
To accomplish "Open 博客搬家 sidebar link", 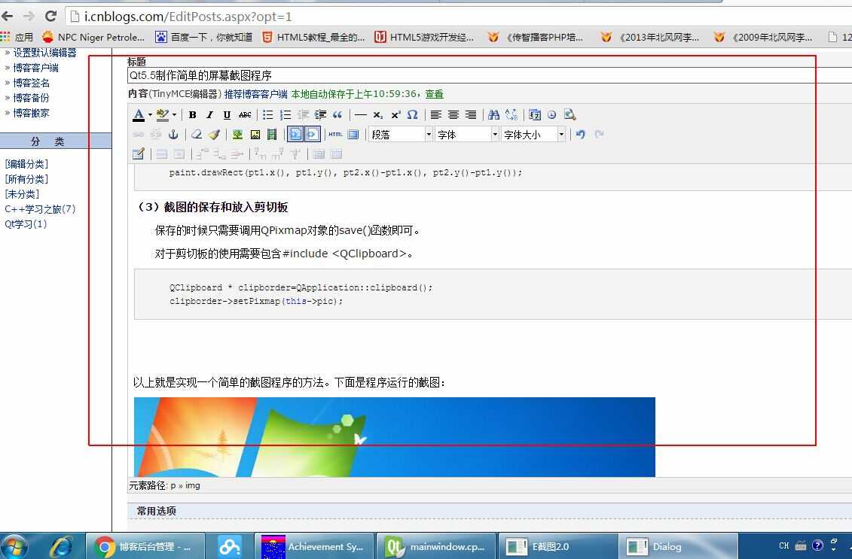I will click(x=31, y=113).
